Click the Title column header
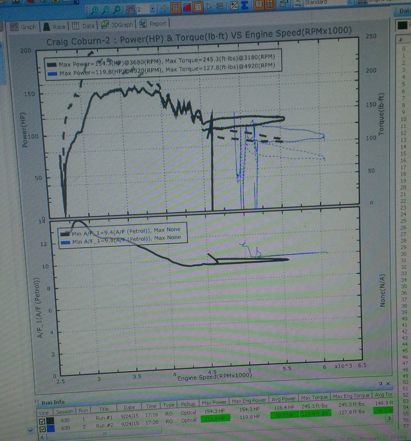The height and width of the screenshot is (441, 411). tap(104, 409)
